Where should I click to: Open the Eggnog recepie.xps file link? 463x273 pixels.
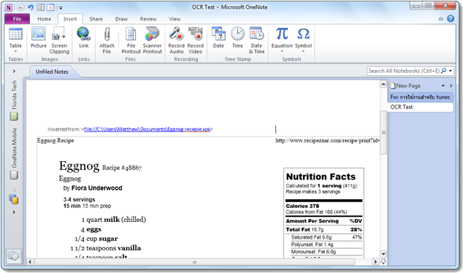148,129
